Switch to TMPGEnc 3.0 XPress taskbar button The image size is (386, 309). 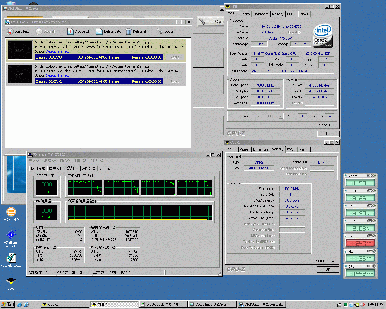(x=212, y=304)
